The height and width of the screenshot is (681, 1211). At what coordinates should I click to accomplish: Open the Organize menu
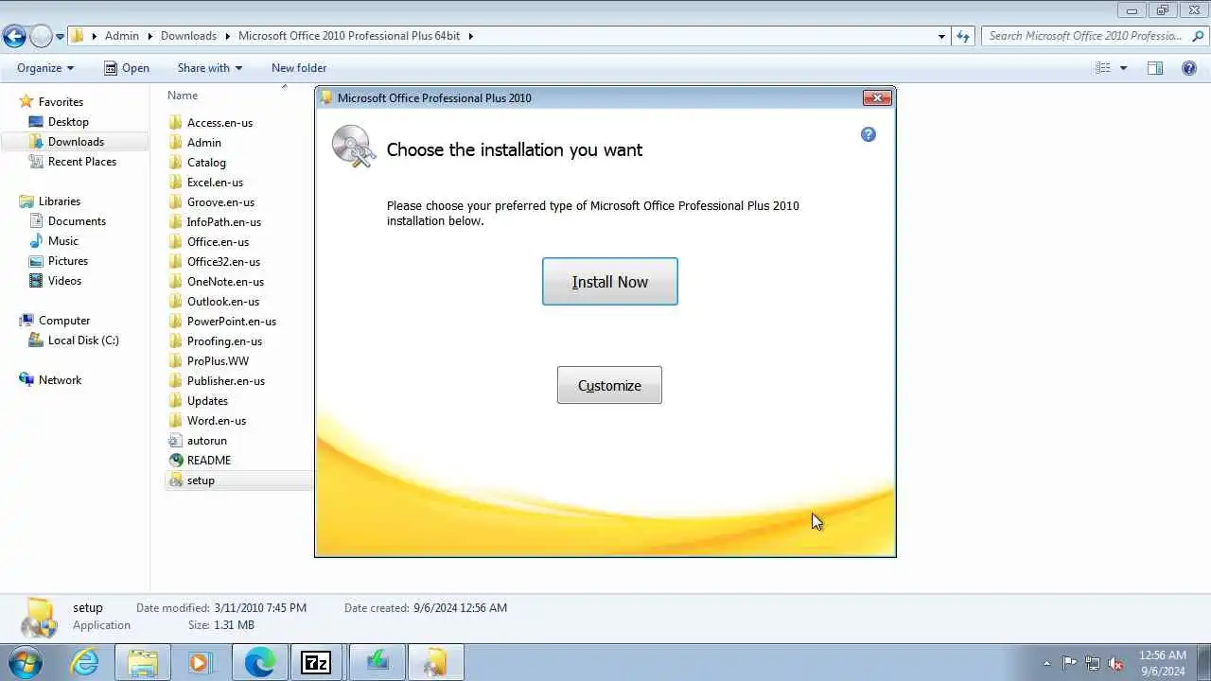coord(45,68)
